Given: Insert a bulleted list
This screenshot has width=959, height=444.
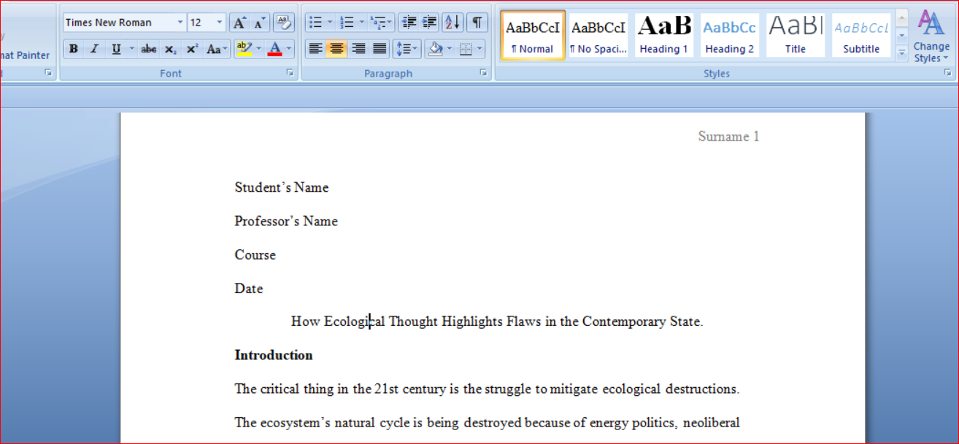Looking at the screenshot, I should [x=315, y=23].
